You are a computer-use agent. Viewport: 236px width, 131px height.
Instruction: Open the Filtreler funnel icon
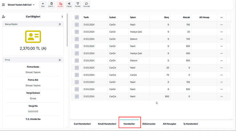point(78,5)
